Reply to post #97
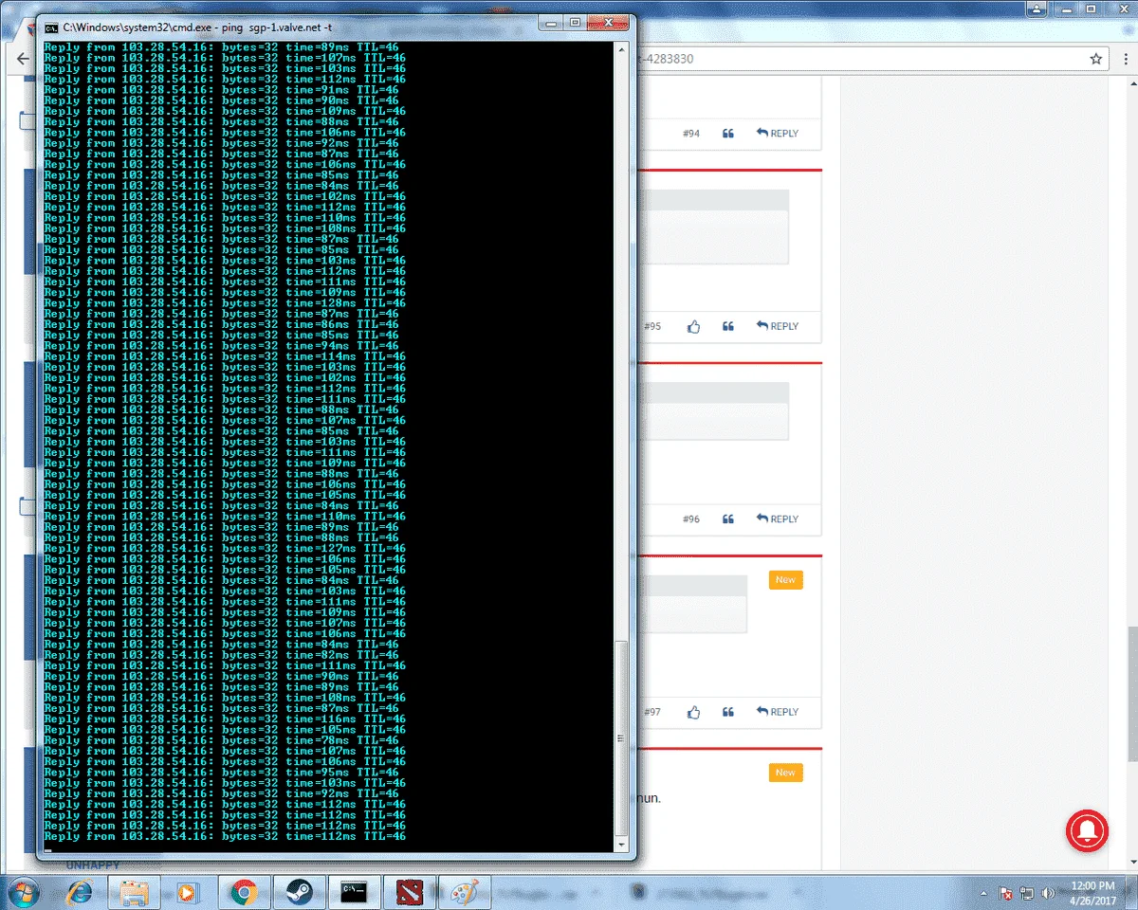This screenshot has height=910, width=1138. tap(778, 712)
